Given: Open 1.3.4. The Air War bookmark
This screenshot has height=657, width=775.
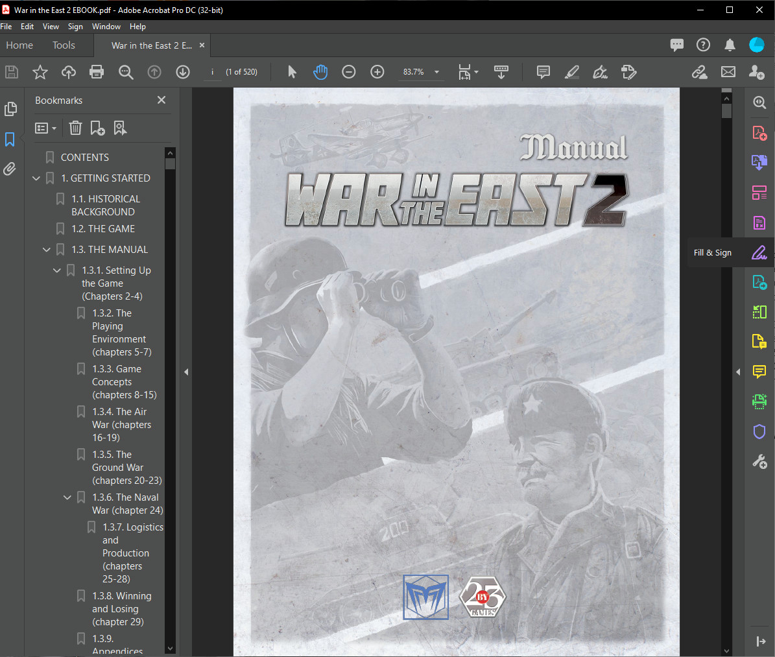Looking at the screenshot, I should point(121,425).
